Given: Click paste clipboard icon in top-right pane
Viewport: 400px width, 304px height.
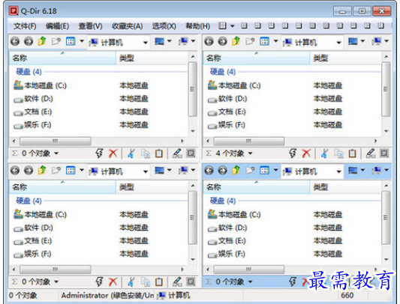Looking at the screenshot, I should [x=352, y=153].
